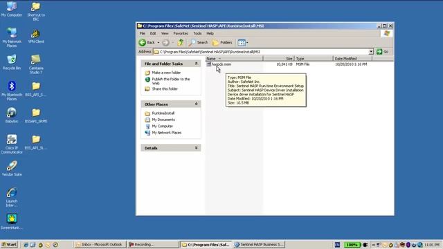
Task: Switch to Recording taskbar button
Action: pos(153,244)
